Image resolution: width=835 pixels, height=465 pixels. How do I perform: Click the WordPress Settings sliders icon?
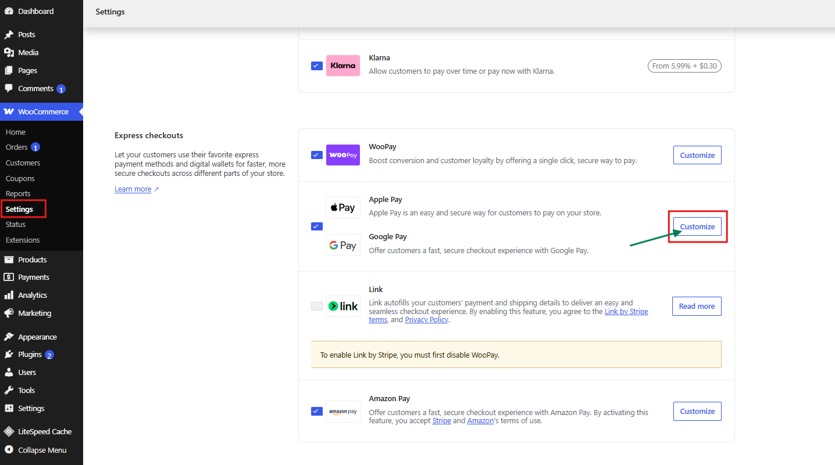[9, 408]
